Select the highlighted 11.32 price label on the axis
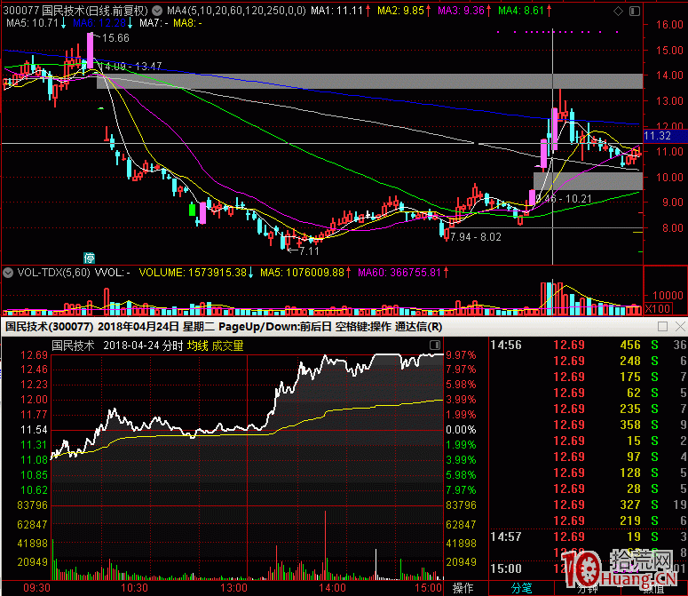Viewport: 688px width, 596px height. point(665,136)
